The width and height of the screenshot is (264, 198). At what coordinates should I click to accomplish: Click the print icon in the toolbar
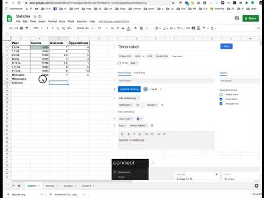click(21, 28)
